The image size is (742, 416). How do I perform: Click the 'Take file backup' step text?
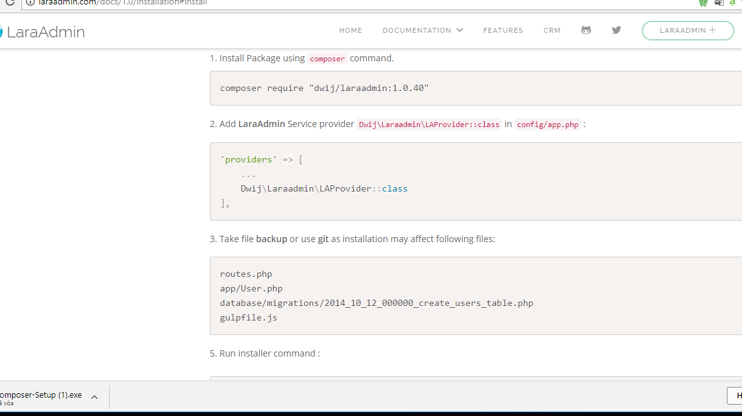pyautogui.click(x=352, y=239)
